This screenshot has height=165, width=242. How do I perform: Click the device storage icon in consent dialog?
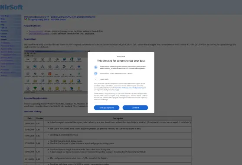click(96, 73)
